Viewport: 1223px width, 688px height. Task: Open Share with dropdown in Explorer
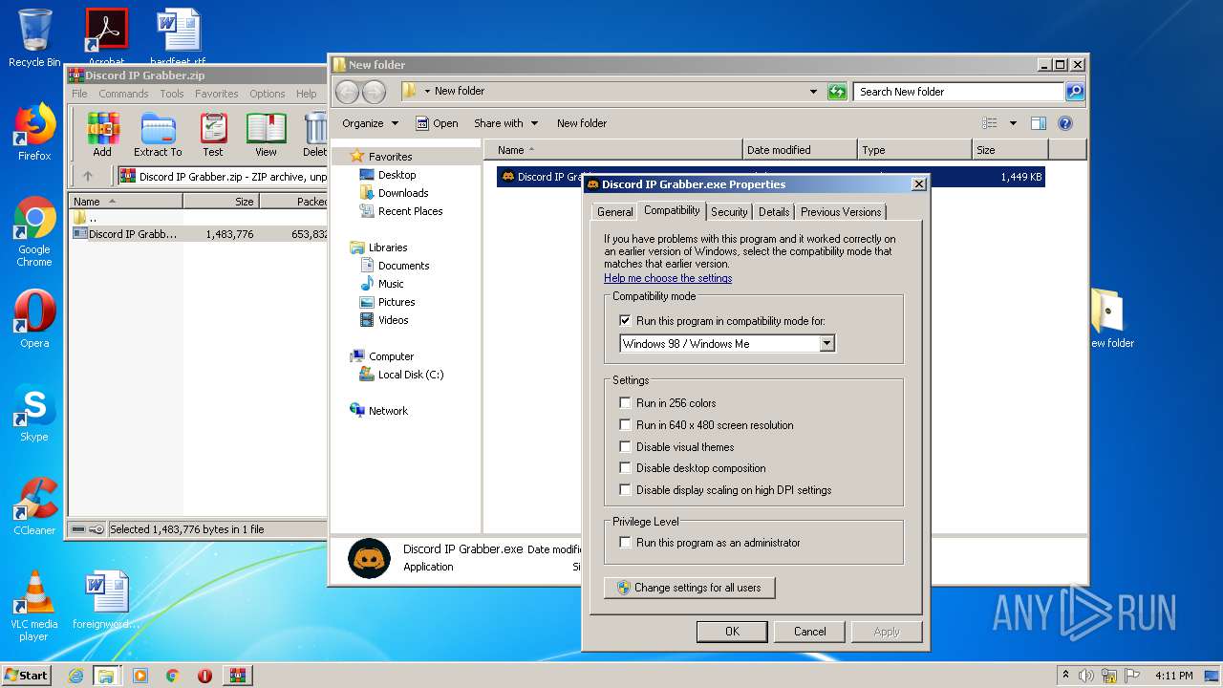point(506,123)
